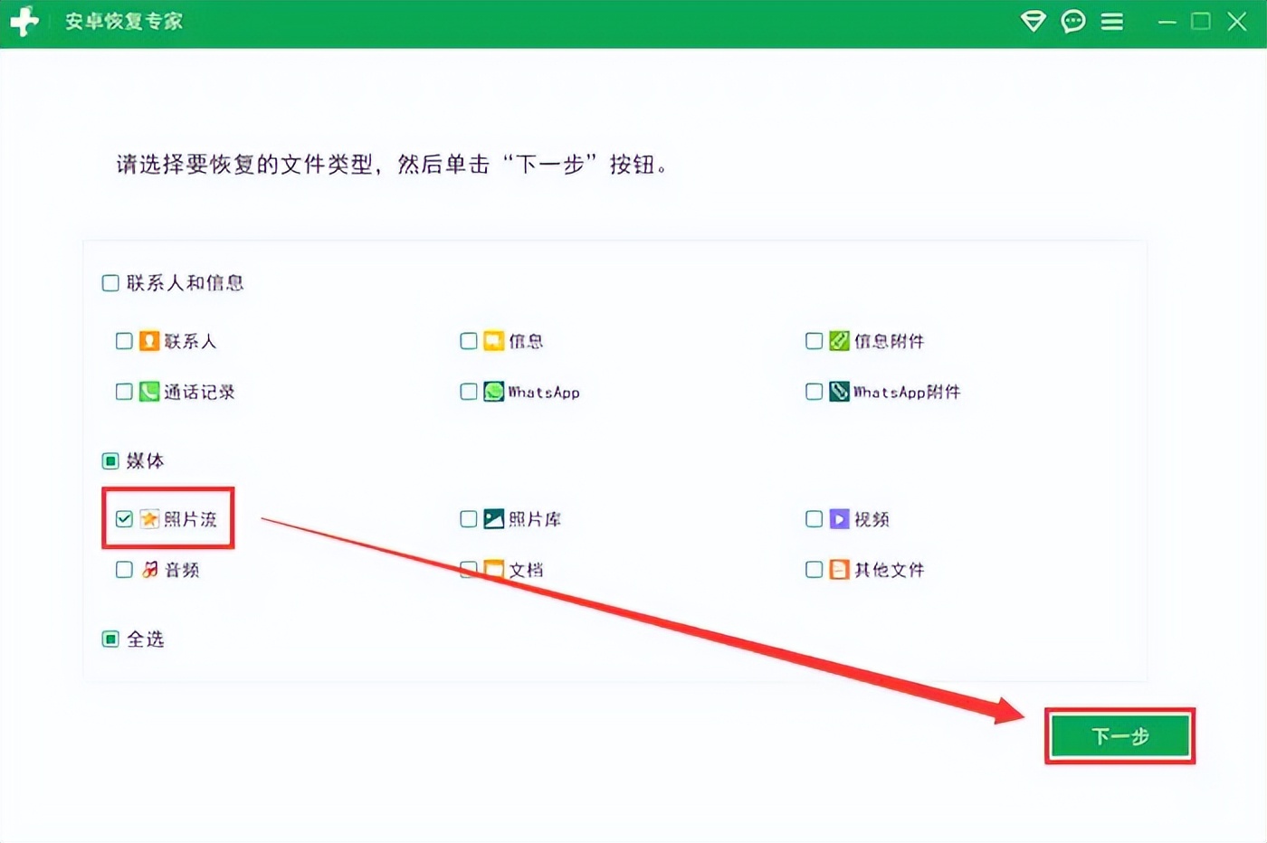
Task: Toggle the 全选 select-all checkbox
Action: click(110, 639)
